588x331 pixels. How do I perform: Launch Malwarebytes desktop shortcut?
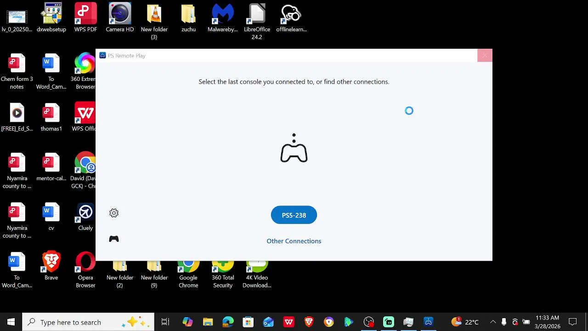[x=223, y=18]
